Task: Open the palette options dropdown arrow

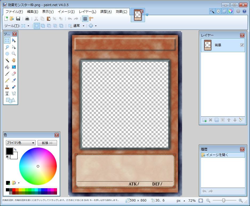Action: coord(19,183)
